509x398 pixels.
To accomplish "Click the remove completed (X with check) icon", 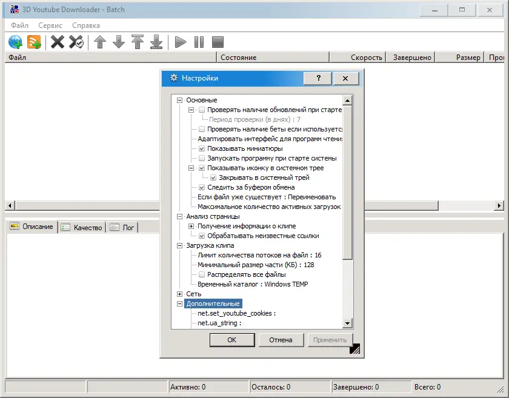I will point(76,42).
